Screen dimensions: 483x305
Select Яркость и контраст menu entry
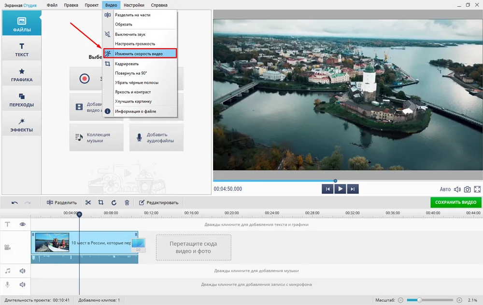coord(140,92)
